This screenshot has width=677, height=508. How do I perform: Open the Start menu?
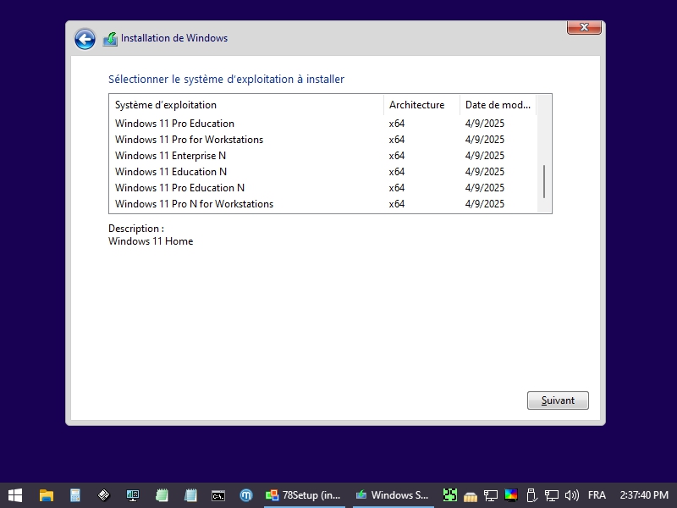[x=15, y=495]
